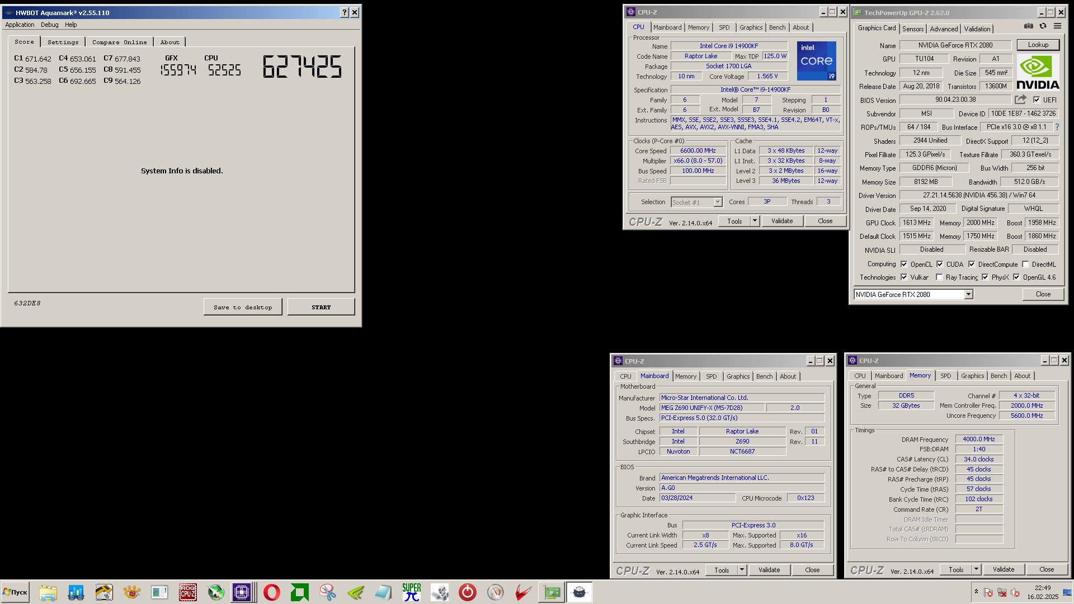This screenshot has width=1074, height=604.
Task: Click the GPU-Z BIOS export share icon
Action: coord(1021,100)
